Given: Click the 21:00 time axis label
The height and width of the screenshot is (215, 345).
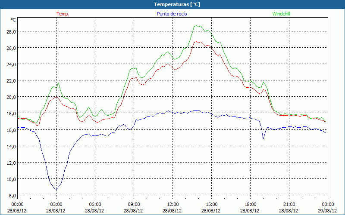Looking at the screenshot, I should (289, 205).
